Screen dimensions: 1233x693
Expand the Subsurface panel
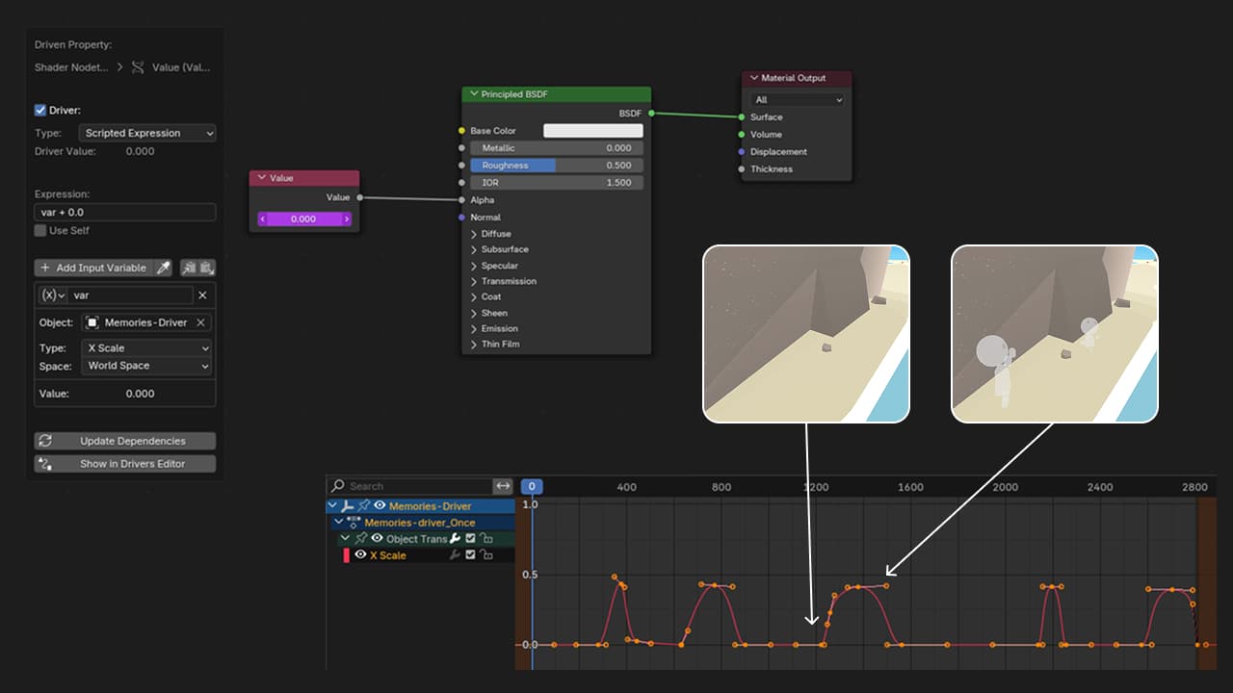tap(474, 249)
